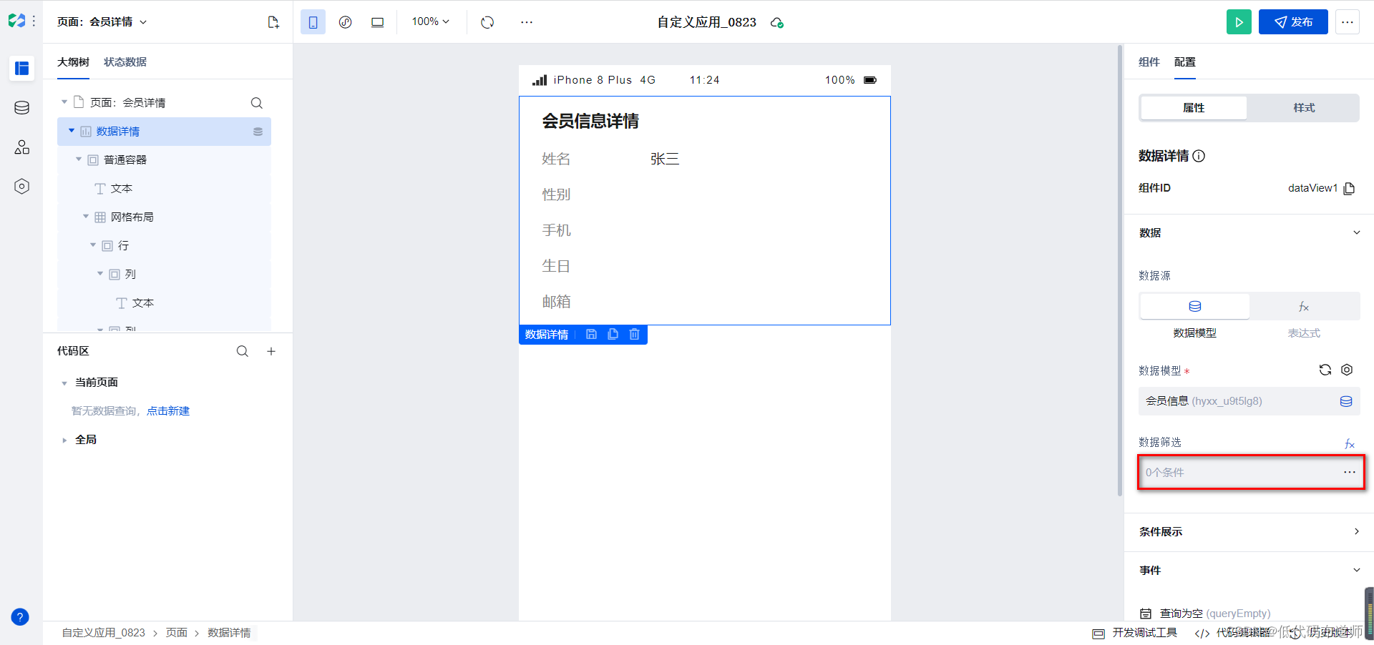Search the outline tree

pyautogui.click(x=257, y=103)
